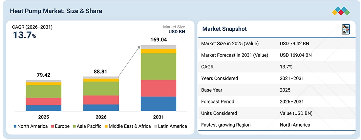The width and height of the screenshot is (361, 140).
Task: Click the 'CAGR (2026–2031)' label
Action: [x=32, y=27]
